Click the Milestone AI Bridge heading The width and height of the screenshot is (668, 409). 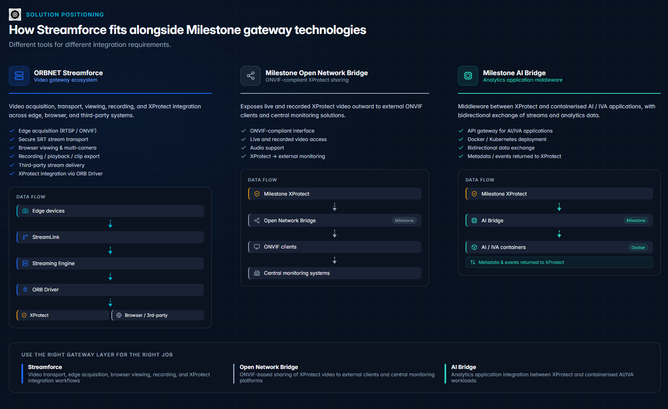pyautogui.click(x=514, y=73)
